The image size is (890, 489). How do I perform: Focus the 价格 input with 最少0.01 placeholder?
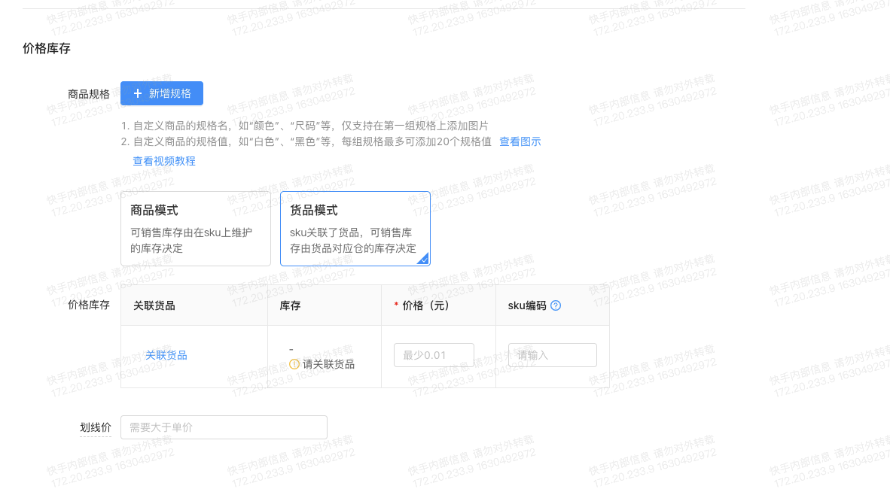(434, 355)
